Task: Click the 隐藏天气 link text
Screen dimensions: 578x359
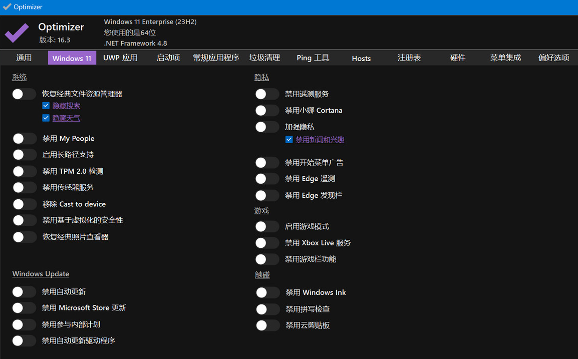Action: [66, 118]
